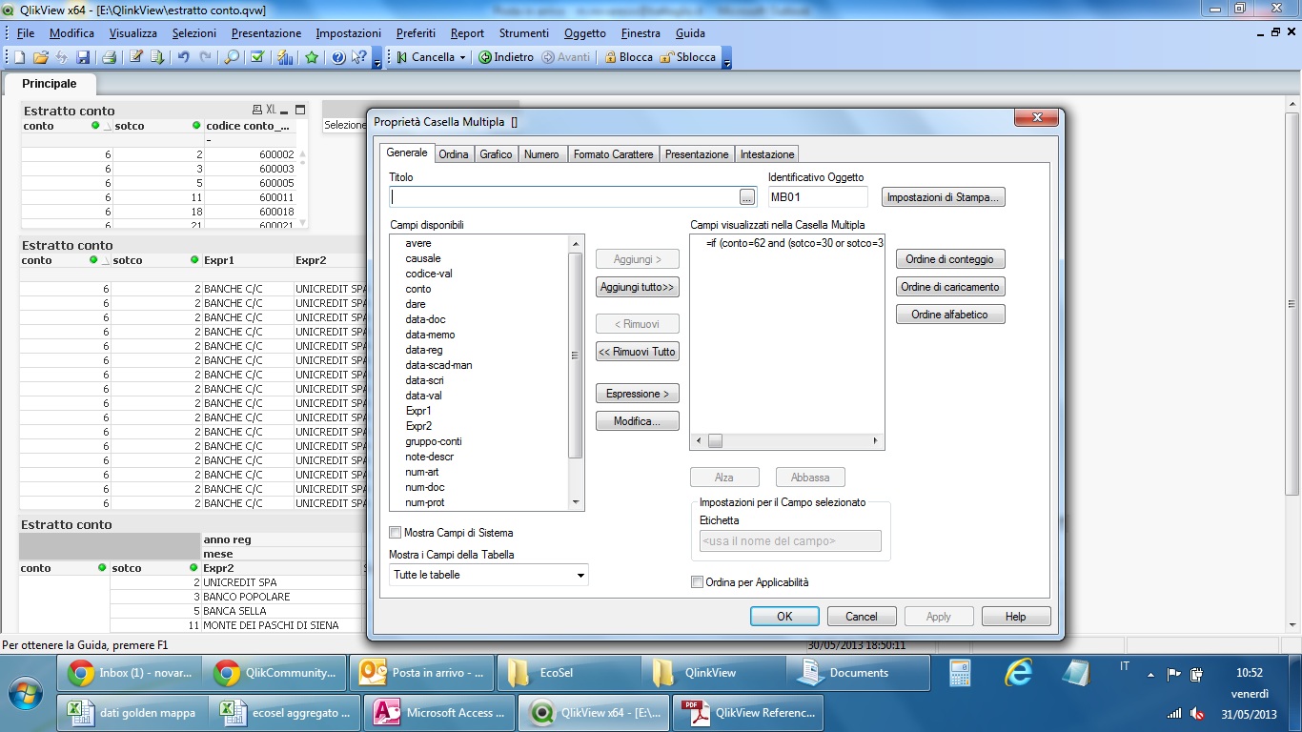This screenshot has height=732, width=1302.
Task: Launch the quick chart wizard icon
Action: tap(285, 57)
